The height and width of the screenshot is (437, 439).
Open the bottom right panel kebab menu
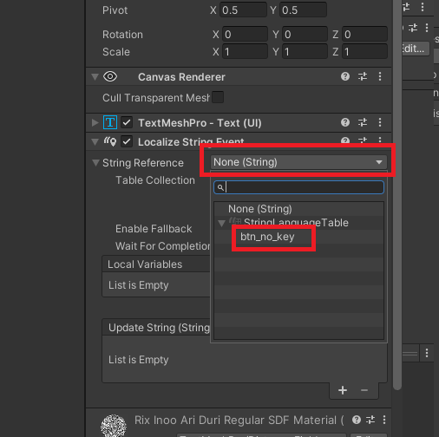pyautogui.click(x=427, y=353)
